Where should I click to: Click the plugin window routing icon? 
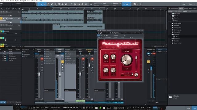(101, 33)
